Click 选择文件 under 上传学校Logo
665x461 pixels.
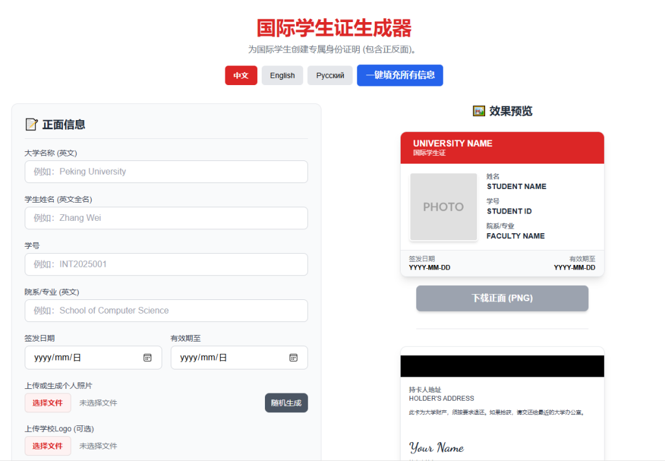[x=47, y=446]
